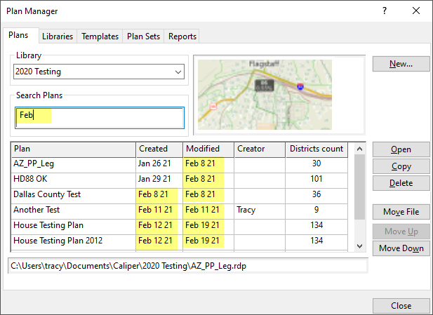Click the Move Down button
Viewport: 433px width, 315px height.
pos(401,248)
